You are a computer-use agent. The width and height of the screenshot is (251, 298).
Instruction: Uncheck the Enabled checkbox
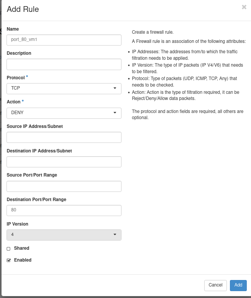click(x=8, y=260)
